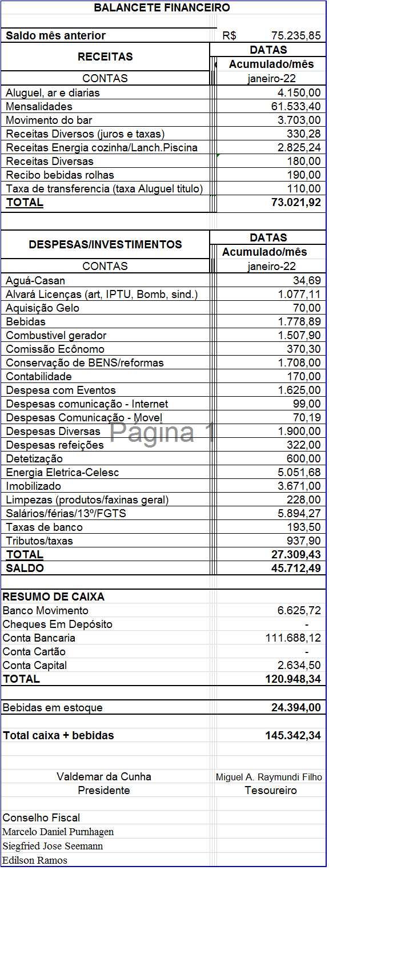The image size is (393, 963).
Task: Select the 'Contabilidade' cell
Action: pyautogui.click(x=105, y=376)
